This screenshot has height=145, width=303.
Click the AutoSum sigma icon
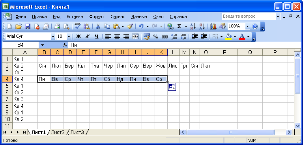pos(180,26)
